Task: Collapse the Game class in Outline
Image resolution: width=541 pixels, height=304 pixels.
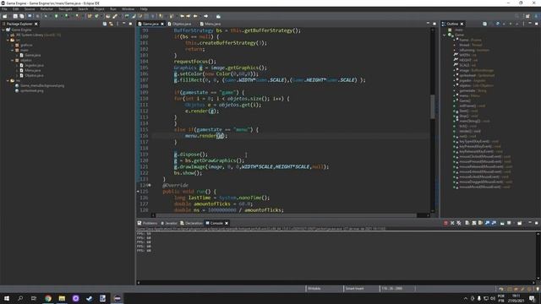Action: (445, 35)
